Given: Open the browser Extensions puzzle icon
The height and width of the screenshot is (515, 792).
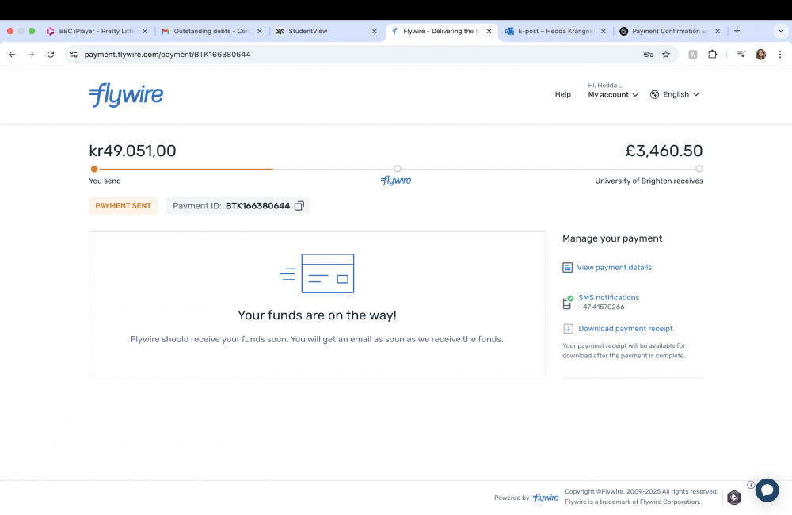Looking at the screenshot, I should (x=712, y=55).
